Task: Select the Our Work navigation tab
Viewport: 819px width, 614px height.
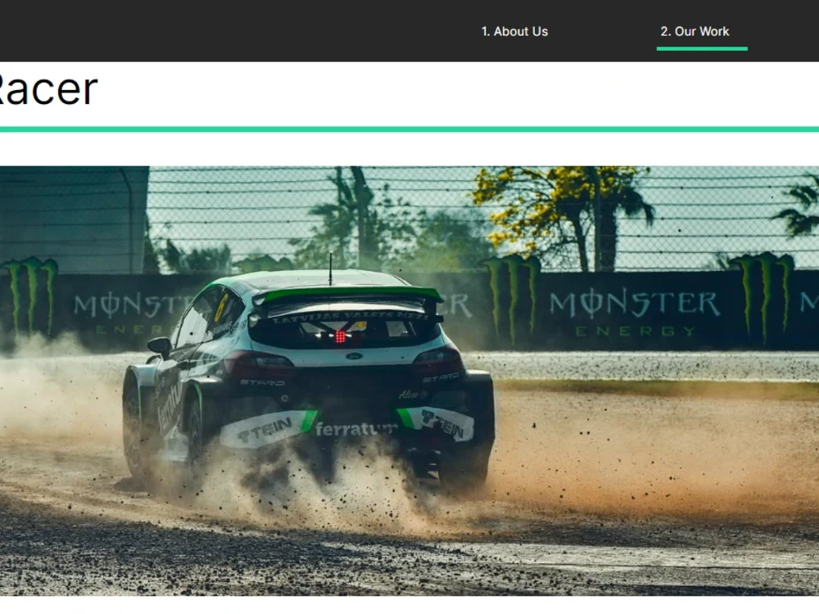Action: (695, 31)
